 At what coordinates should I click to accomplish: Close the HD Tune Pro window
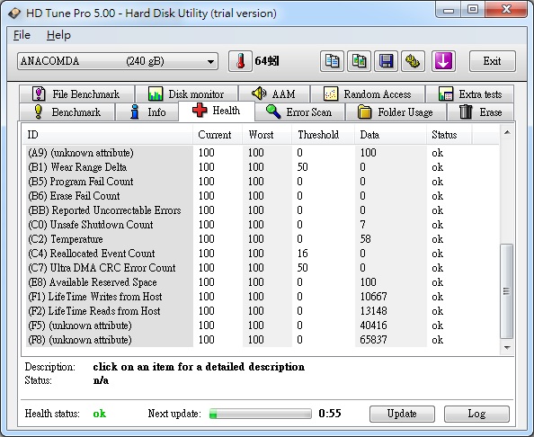[x=506, y=10]
